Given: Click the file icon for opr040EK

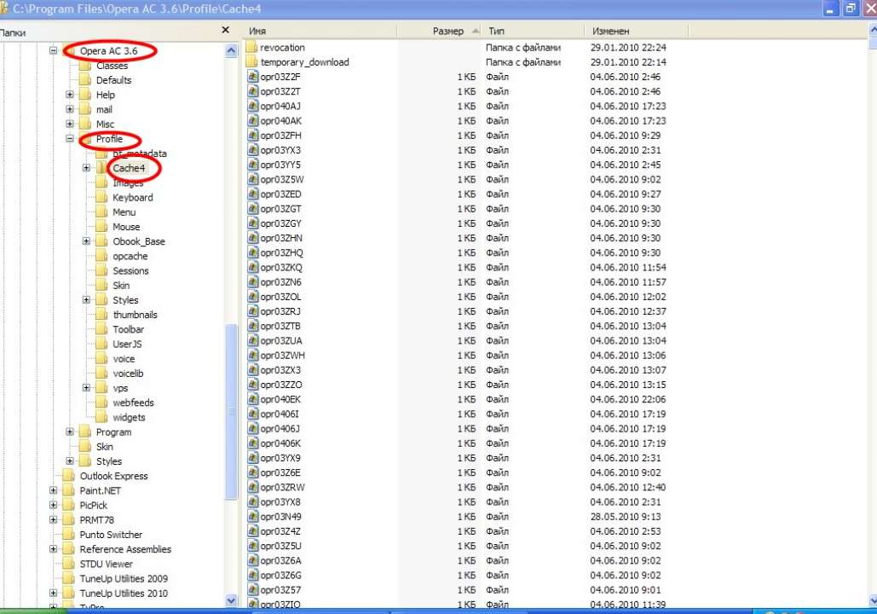Looking at the screenshot, I should point(252,399).
